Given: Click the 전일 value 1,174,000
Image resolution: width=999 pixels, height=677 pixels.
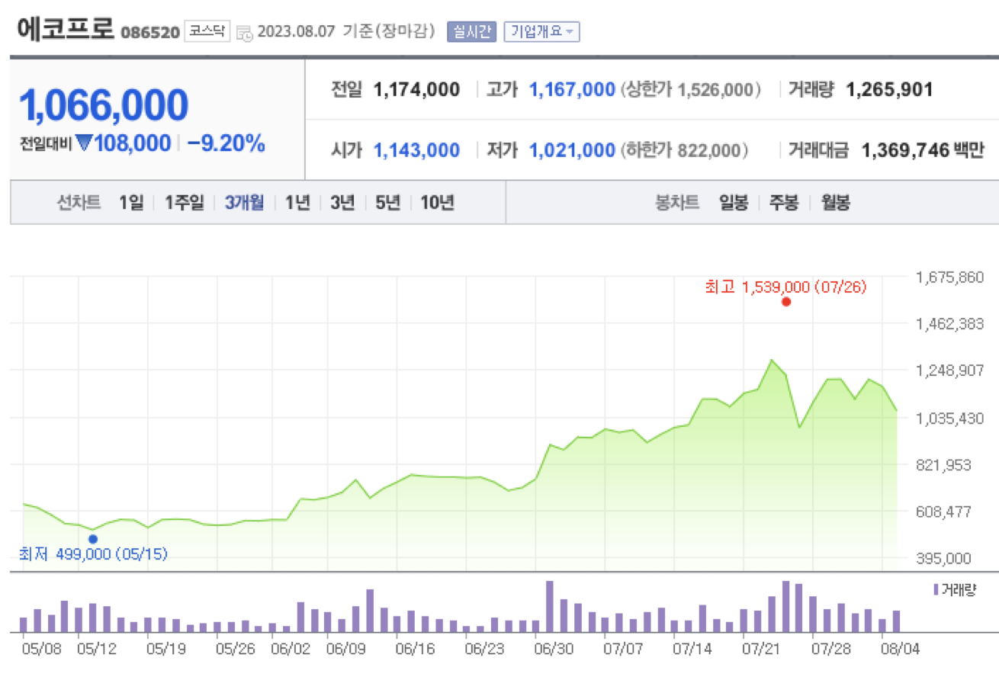Looking at the screenshot, I should click(416, 90).
